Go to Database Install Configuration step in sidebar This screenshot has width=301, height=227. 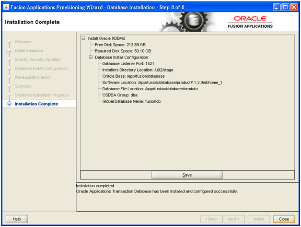[x=41, y=68]
